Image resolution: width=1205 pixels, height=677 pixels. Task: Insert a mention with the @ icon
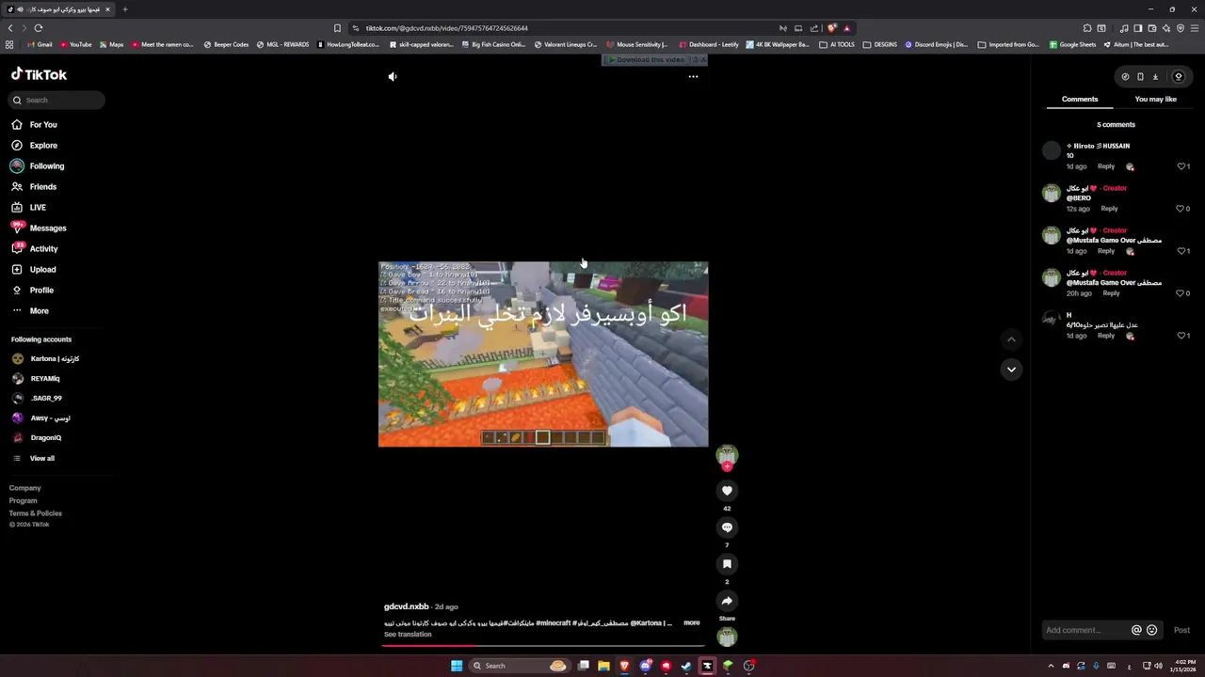[x=1136, y=630]
